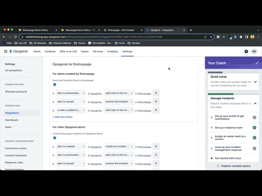Click the share icon in the address bar
This screenshot has width=262, height=196.
point(205,37)
